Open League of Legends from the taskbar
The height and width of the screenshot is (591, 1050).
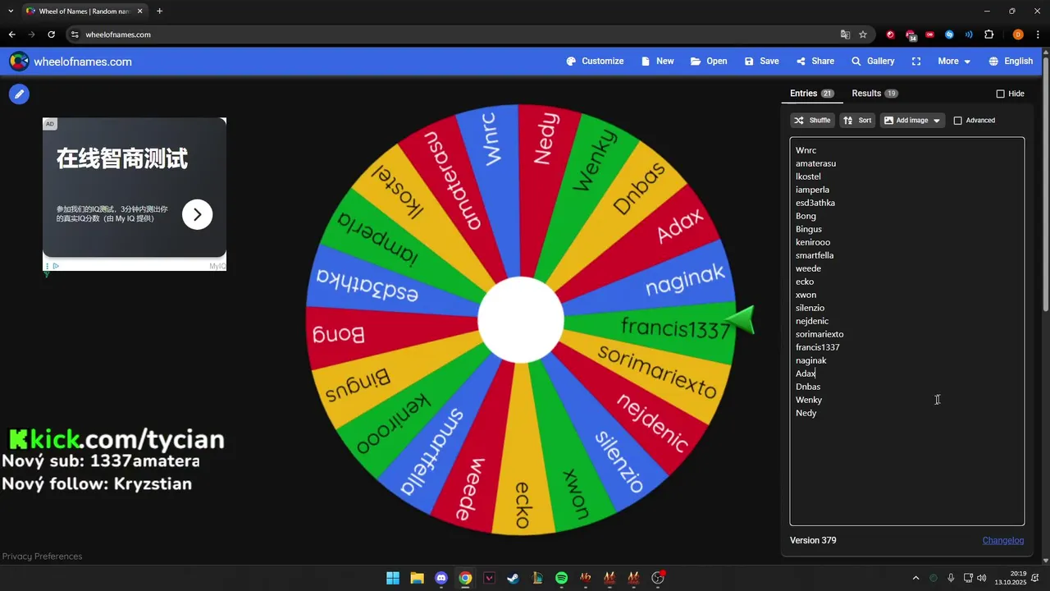537,578
